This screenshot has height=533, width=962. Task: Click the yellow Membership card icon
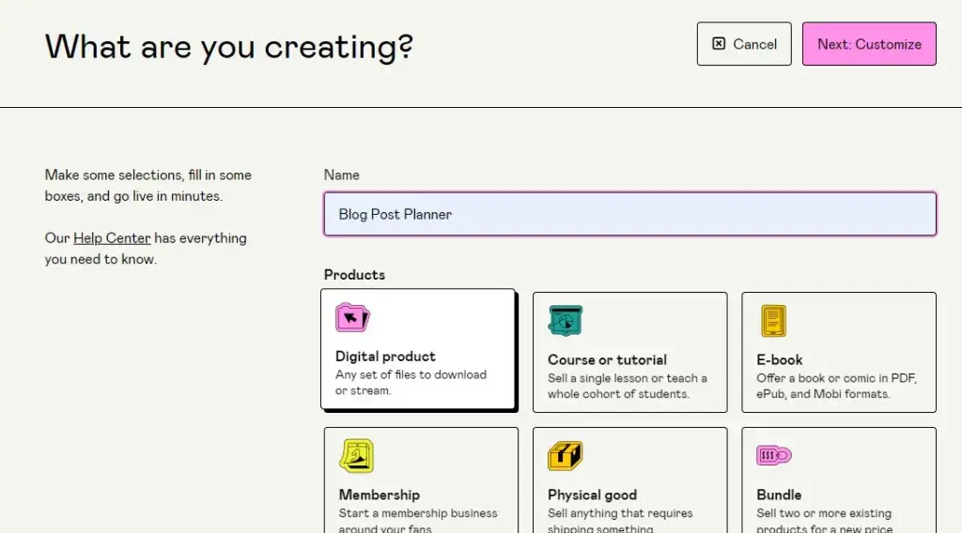(x=356, y=456)
